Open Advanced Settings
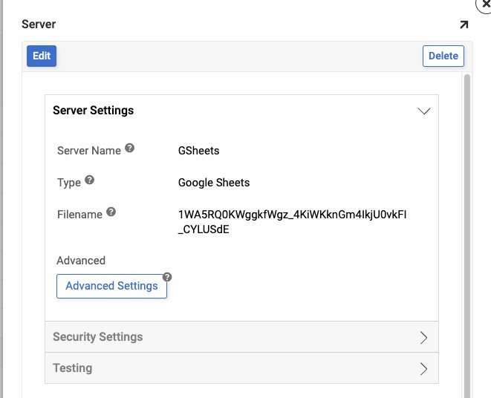Image resolution: width=491 pixels, height=398 pixels. (x=111, y=286)
